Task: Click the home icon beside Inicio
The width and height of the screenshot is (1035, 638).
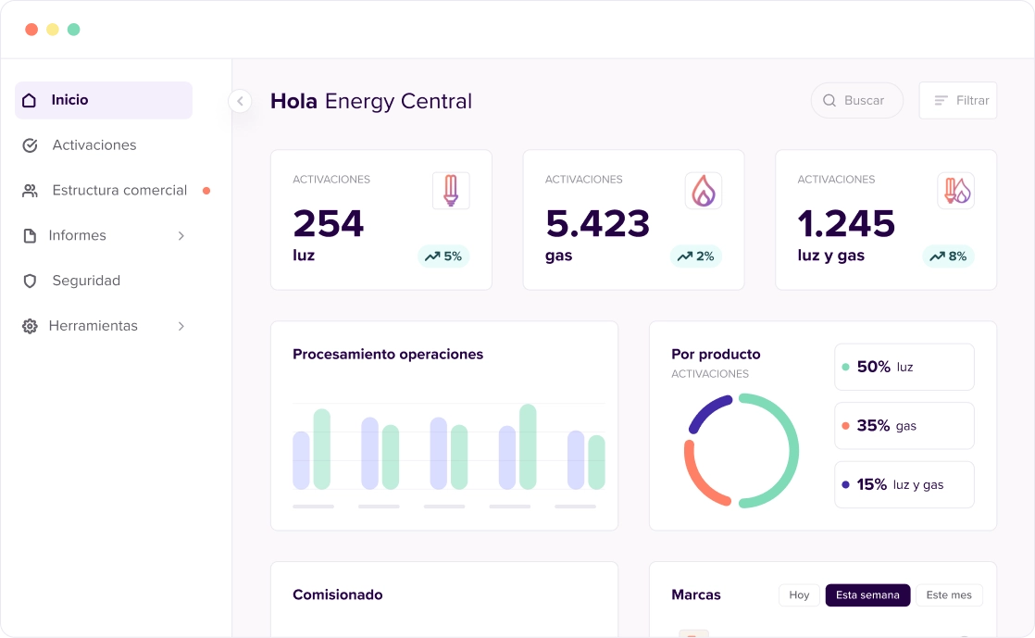Action: coord(30,100)
